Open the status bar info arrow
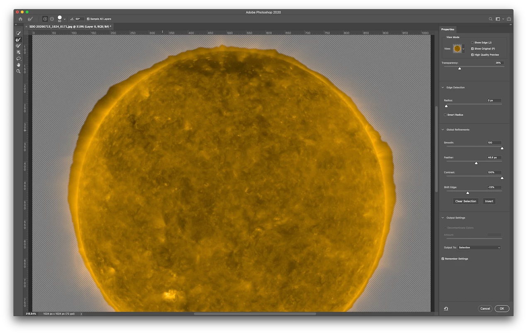The image size is (527, 334). (81, 314)
